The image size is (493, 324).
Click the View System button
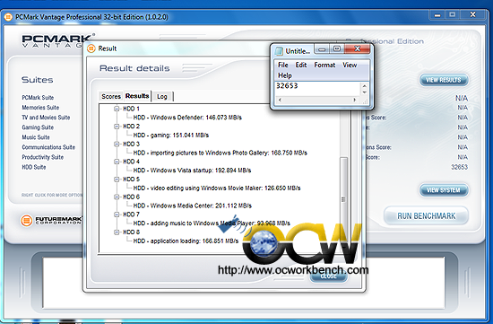click(444, 190)
